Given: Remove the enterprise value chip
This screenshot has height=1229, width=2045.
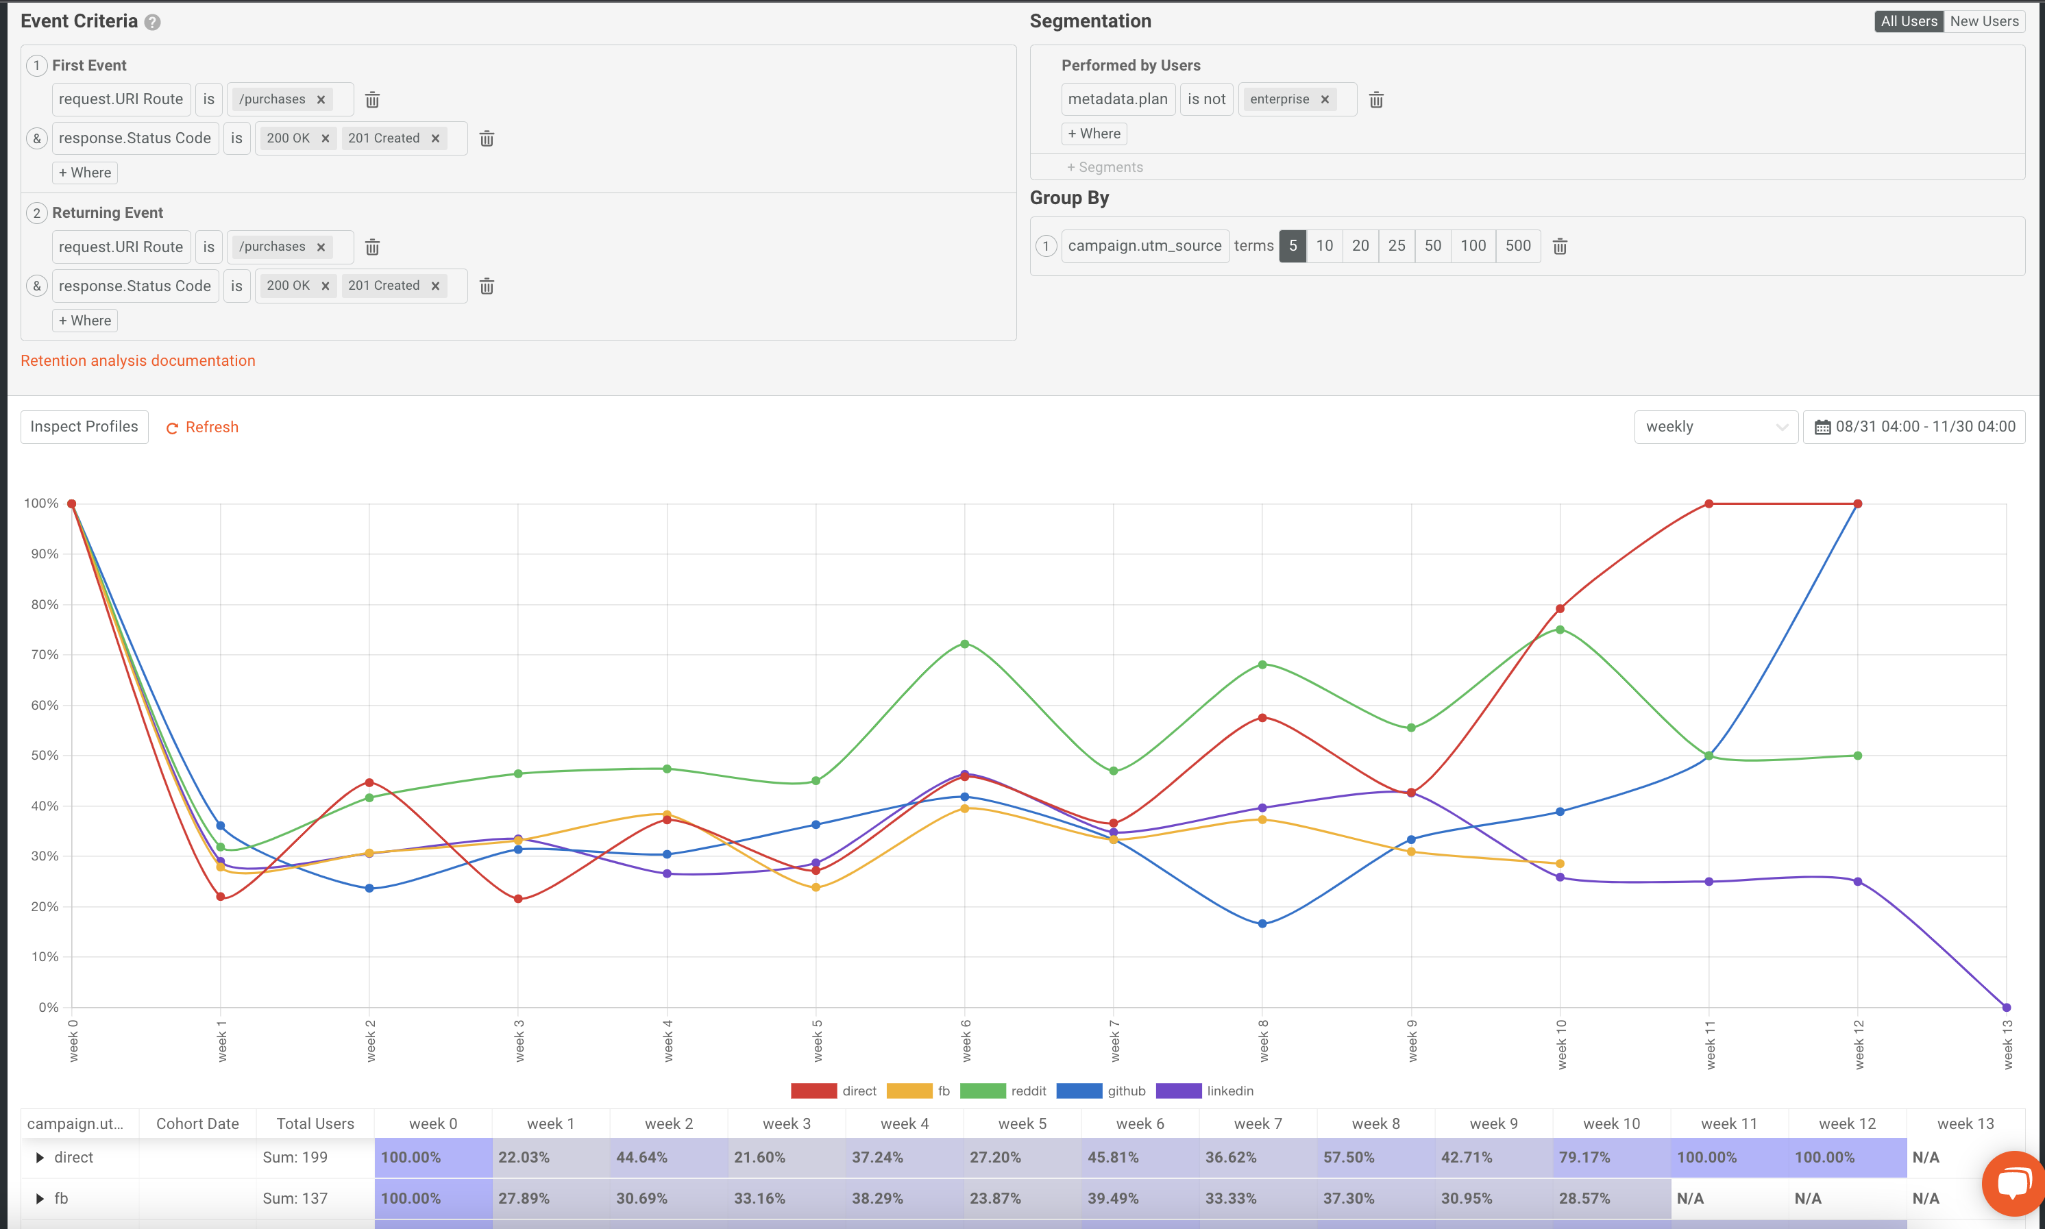Looking at the screenshot, I should pyautogui.click(x=1325, y=99).
